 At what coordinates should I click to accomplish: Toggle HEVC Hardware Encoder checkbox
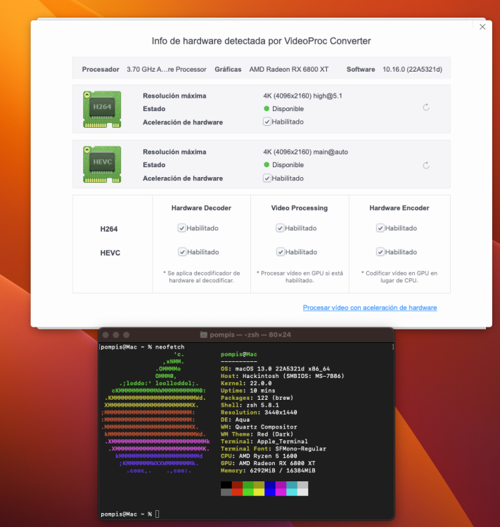380,252
